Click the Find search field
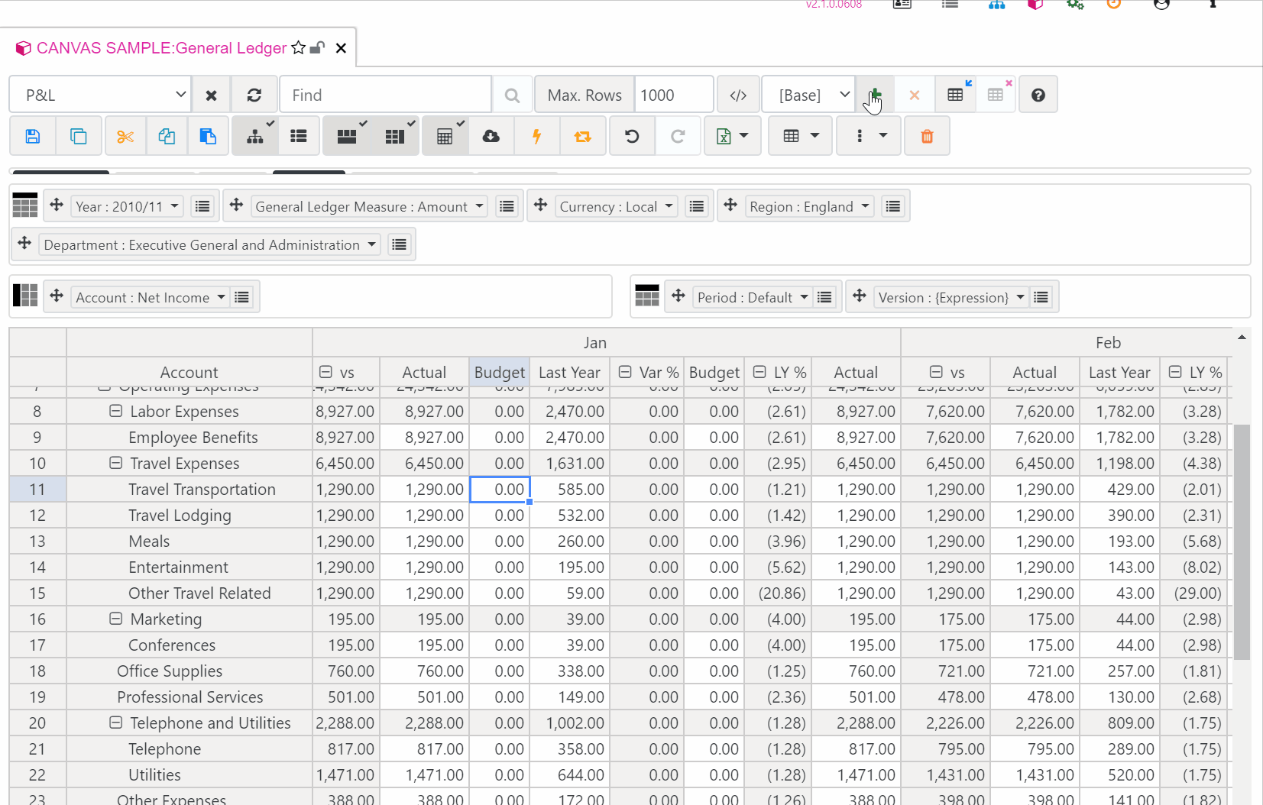Image resolution: width=1263 pixels, height=805 pixels. (x=386, y=95)
